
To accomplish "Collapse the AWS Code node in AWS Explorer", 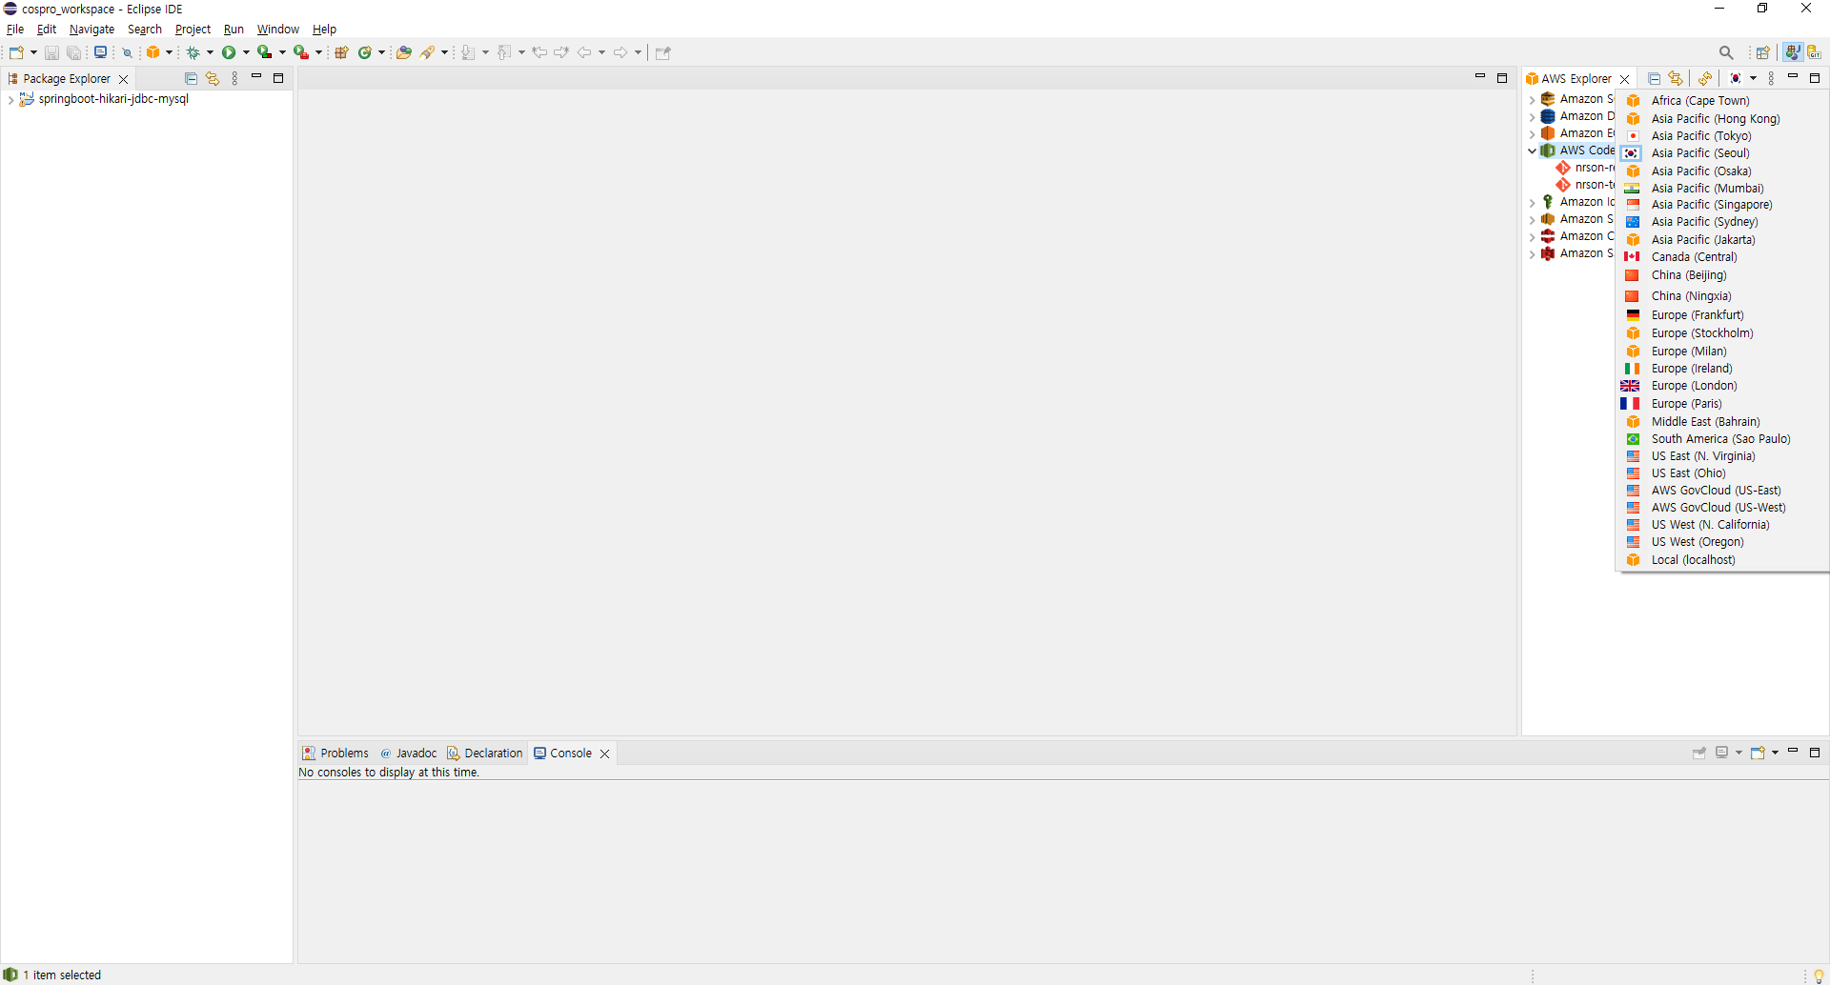I will pos(1532,151).
